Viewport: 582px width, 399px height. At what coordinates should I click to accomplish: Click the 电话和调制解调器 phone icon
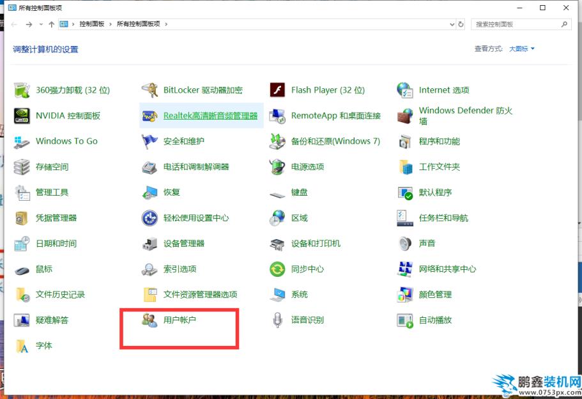click(150, 167)
